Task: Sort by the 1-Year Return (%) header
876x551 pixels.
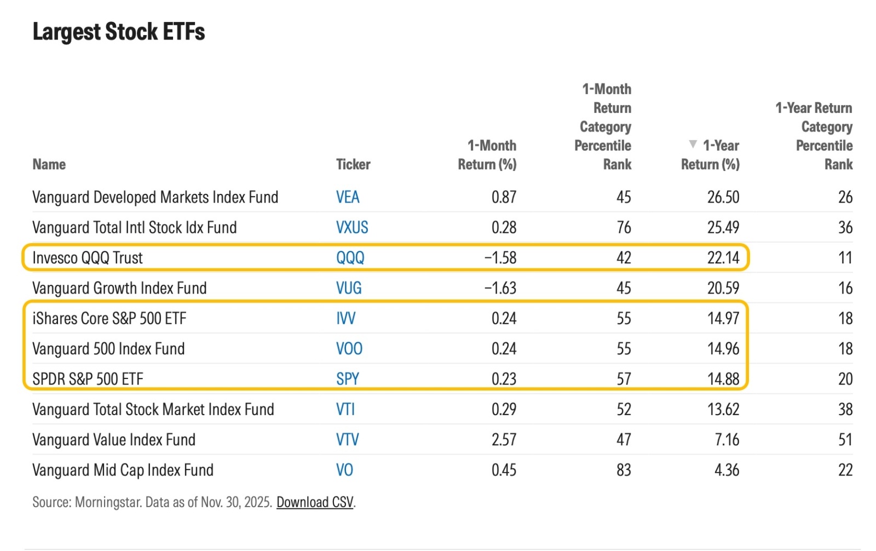Action: coord(710,155)
